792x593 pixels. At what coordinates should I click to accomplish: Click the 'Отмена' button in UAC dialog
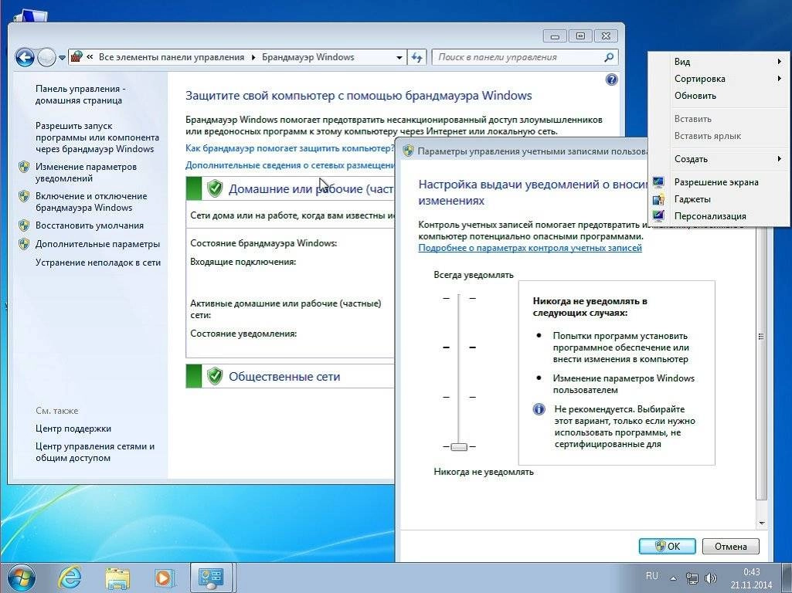(730, 546)
